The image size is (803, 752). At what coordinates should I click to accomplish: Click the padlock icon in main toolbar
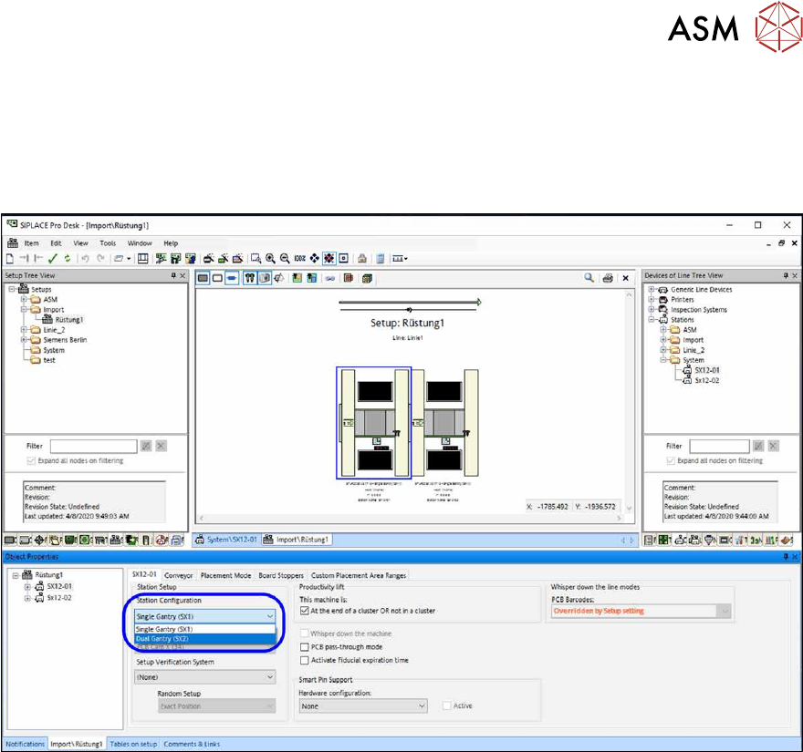[362, 259]
